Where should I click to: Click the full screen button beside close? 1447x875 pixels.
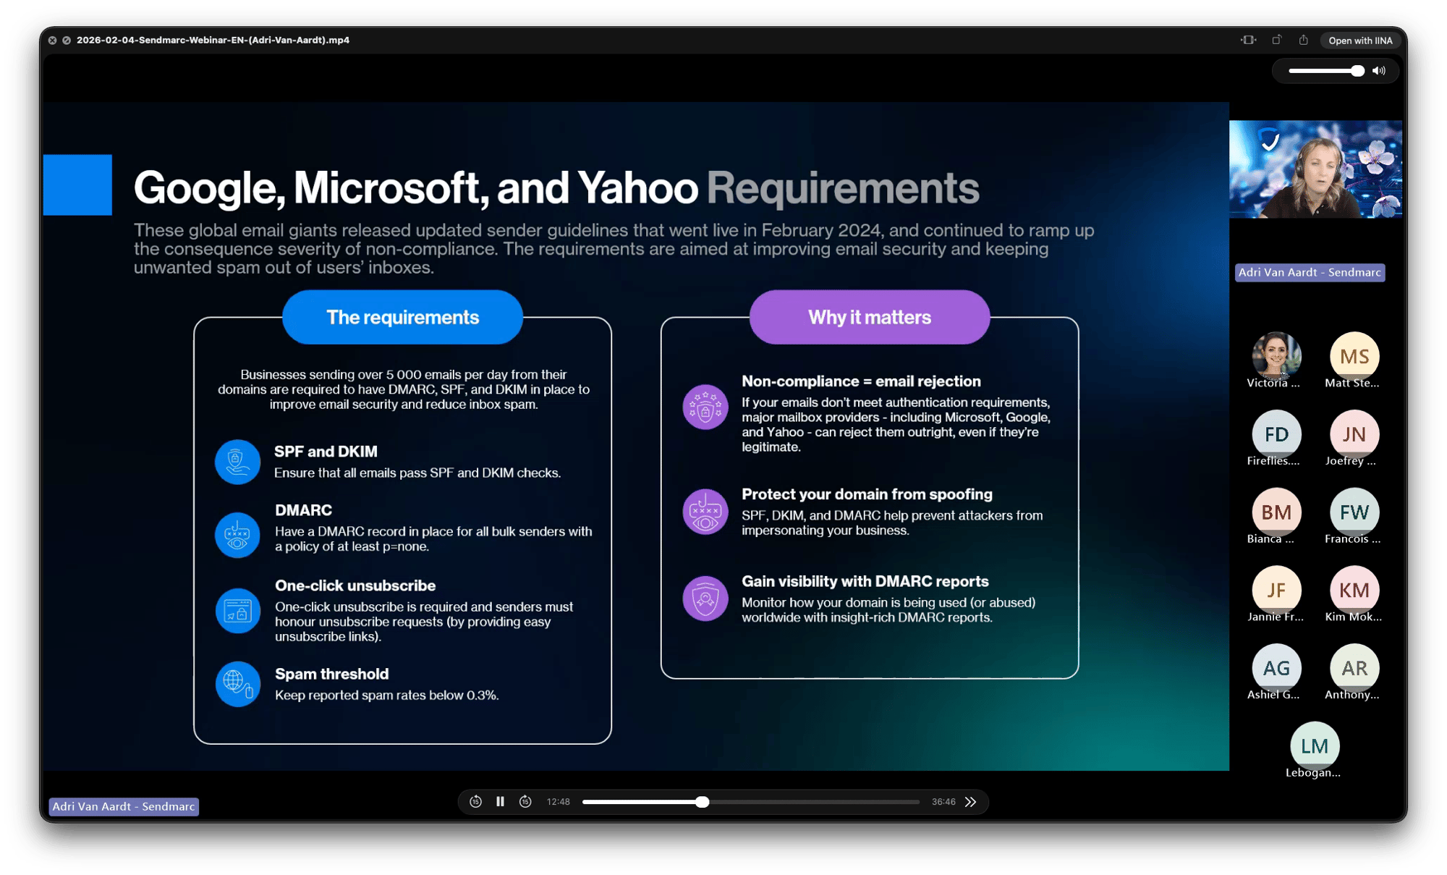click(67, 41)
